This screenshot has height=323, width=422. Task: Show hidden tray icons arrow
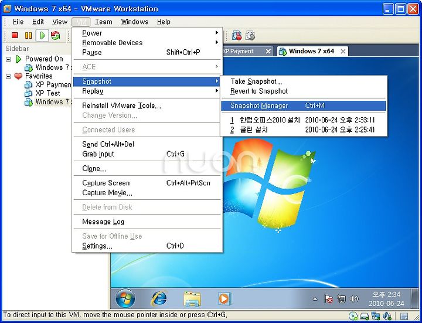pos(315,299)
